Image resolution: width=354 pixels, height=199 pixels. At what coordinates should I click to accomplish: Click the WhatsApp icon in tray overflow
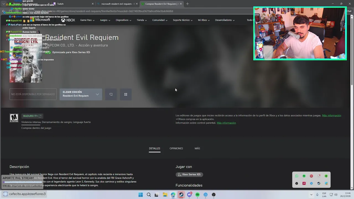click(x=296, y=176)
